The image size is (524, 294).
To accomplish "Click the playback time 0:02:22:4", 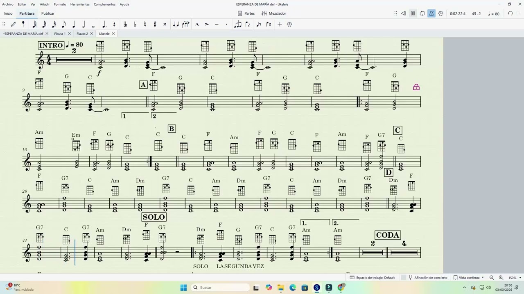I will click(458, 13).
